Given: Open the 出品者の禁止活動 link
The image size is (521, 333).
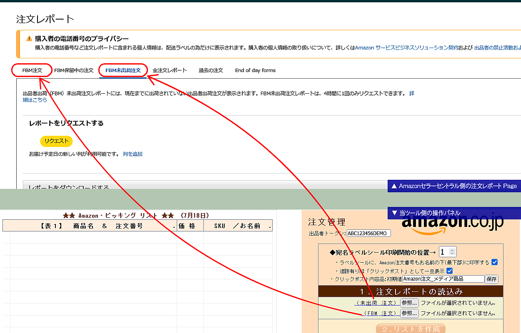Looking at the screenshot, I should (x=497, y=48).
